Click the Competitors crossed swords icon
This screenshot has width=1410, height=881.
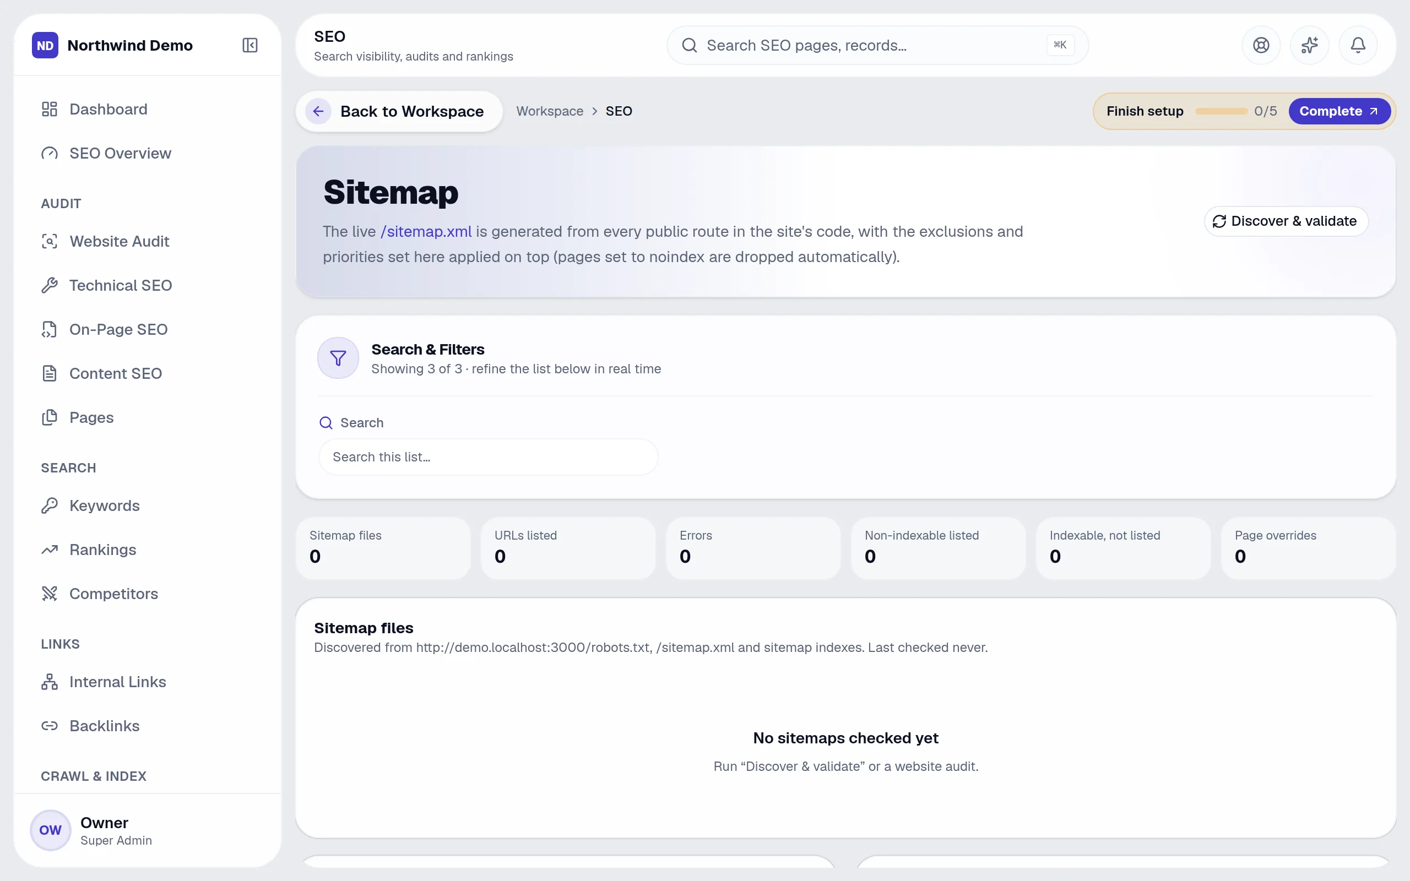point(50,594)
